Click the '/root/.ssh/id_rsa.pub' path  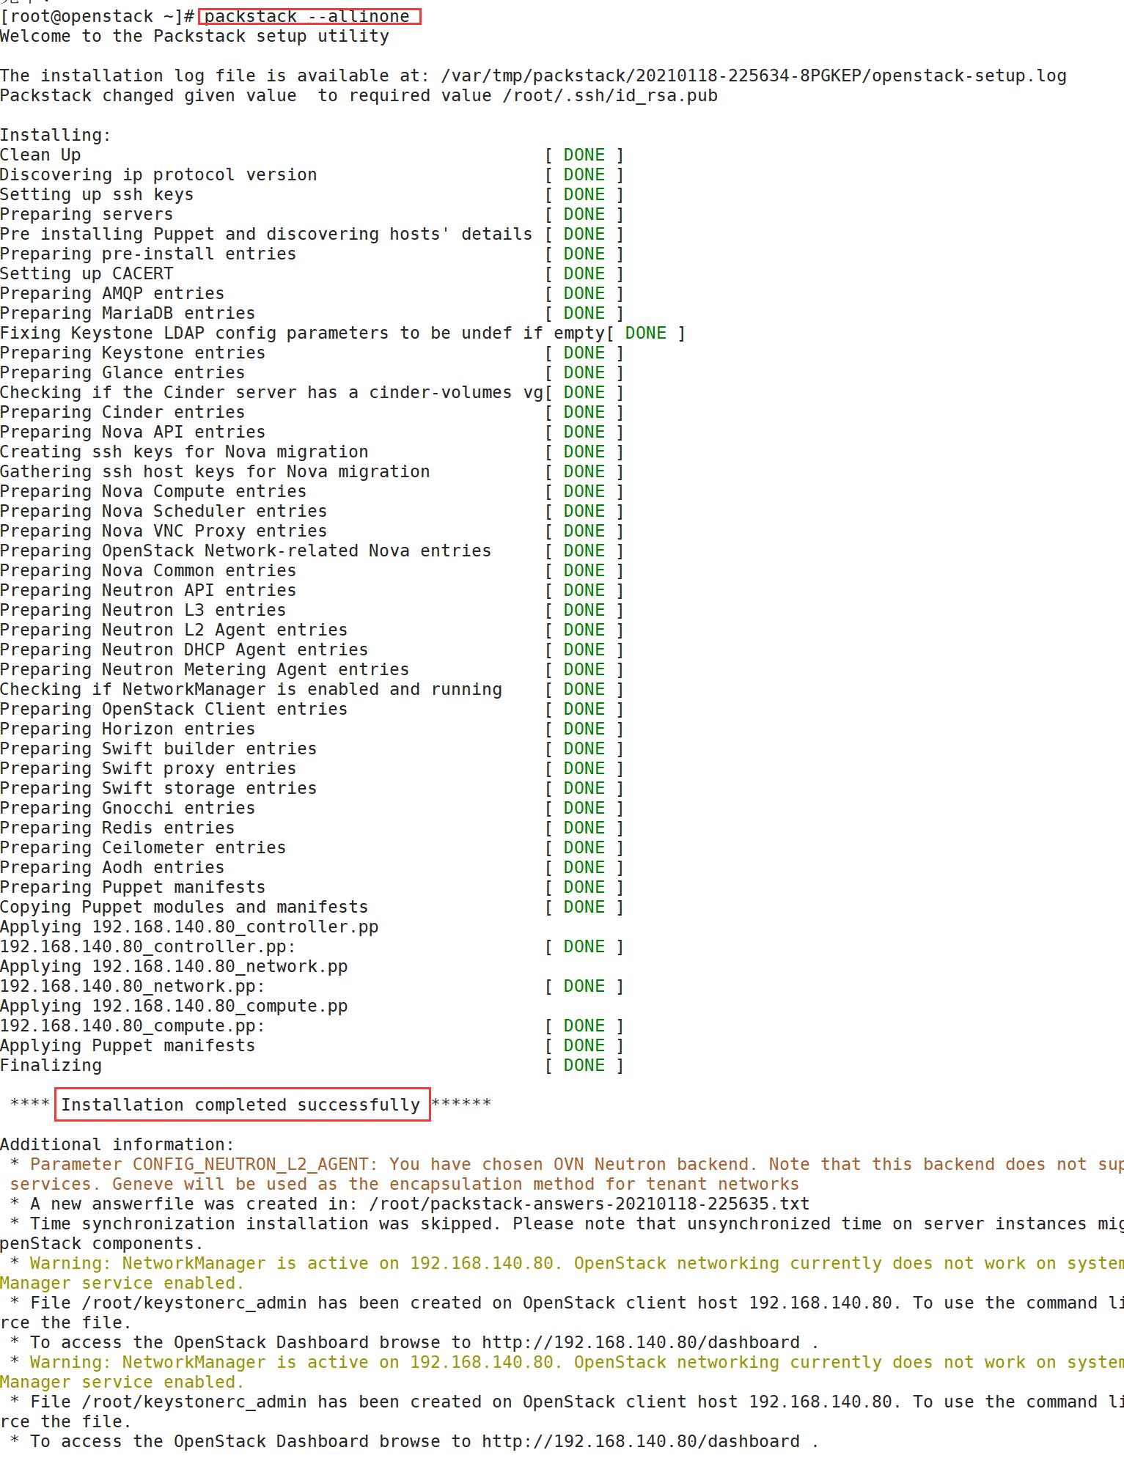point(610,96)
